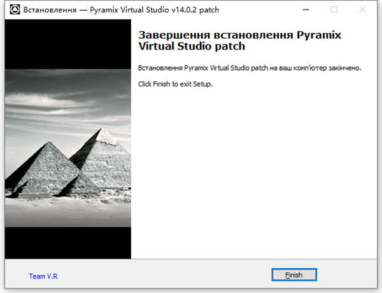Select the heading 'Завершення встановлення Pyramix Virtual Studio patch'
The height and width of the screenshot is (293, 382).
coord(240,41)
